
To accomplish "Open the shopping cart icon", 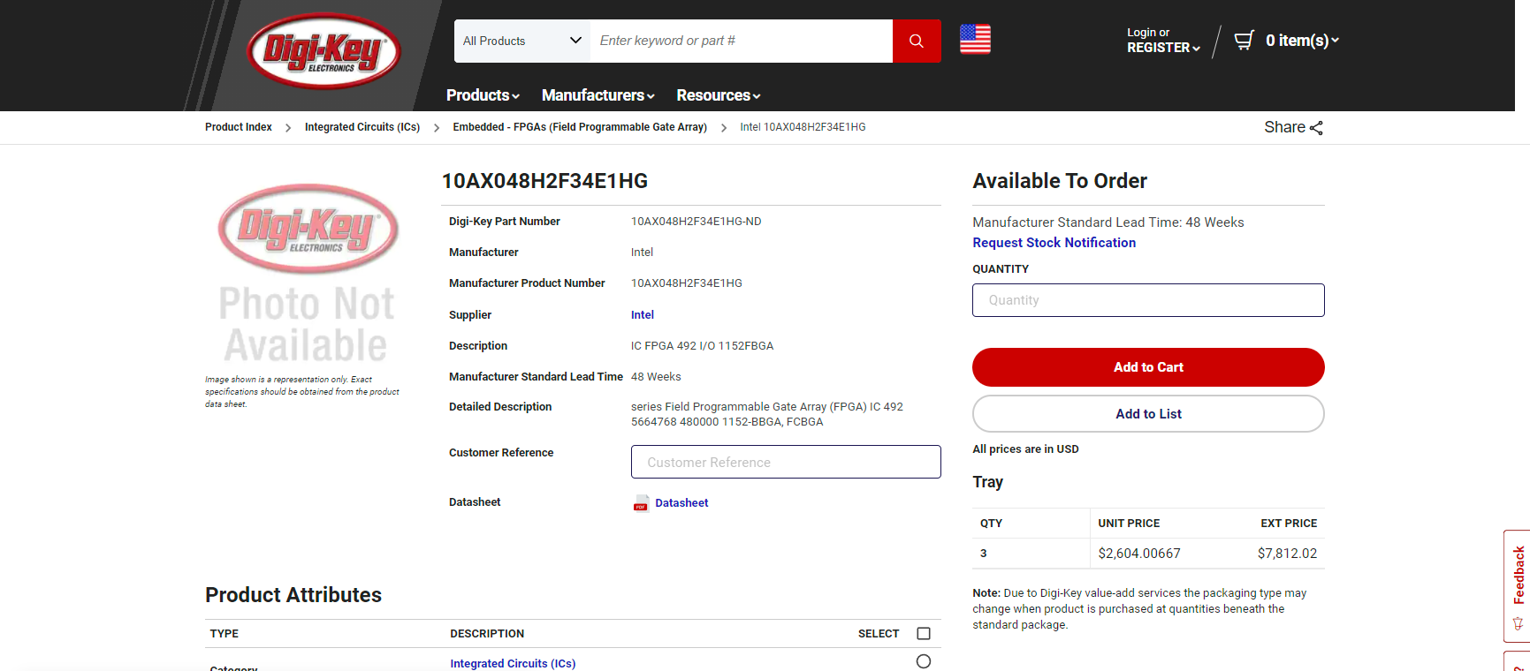I will 1244,41.
